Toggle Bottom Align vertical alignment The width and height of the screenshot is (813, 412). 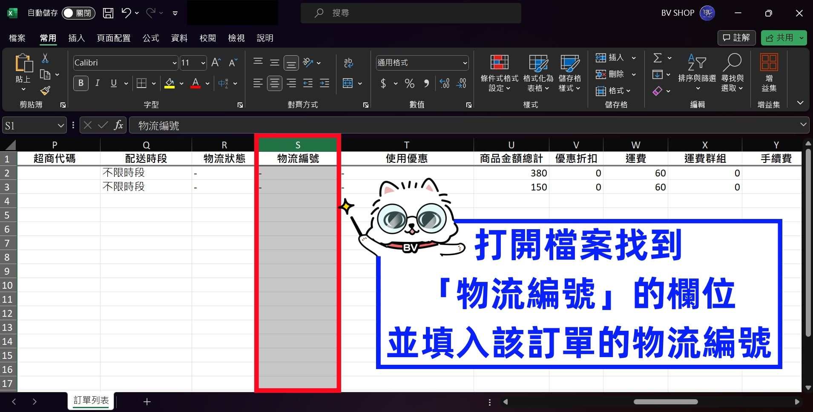point(291,63)
